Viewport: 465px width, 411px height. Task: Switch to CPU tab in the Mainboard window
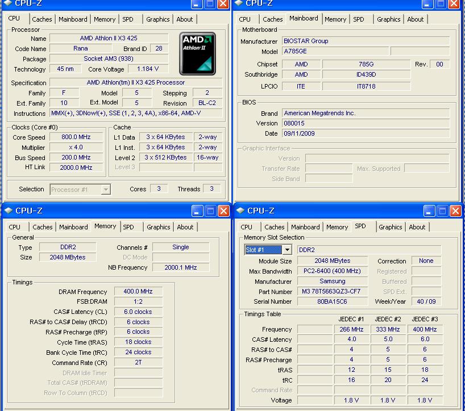pos(244,19)
